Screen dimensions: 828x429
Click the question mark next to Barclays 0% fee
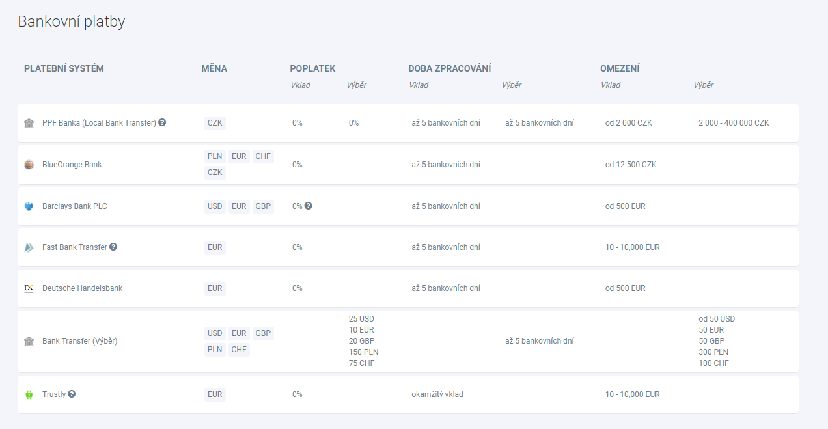[309, 206]
